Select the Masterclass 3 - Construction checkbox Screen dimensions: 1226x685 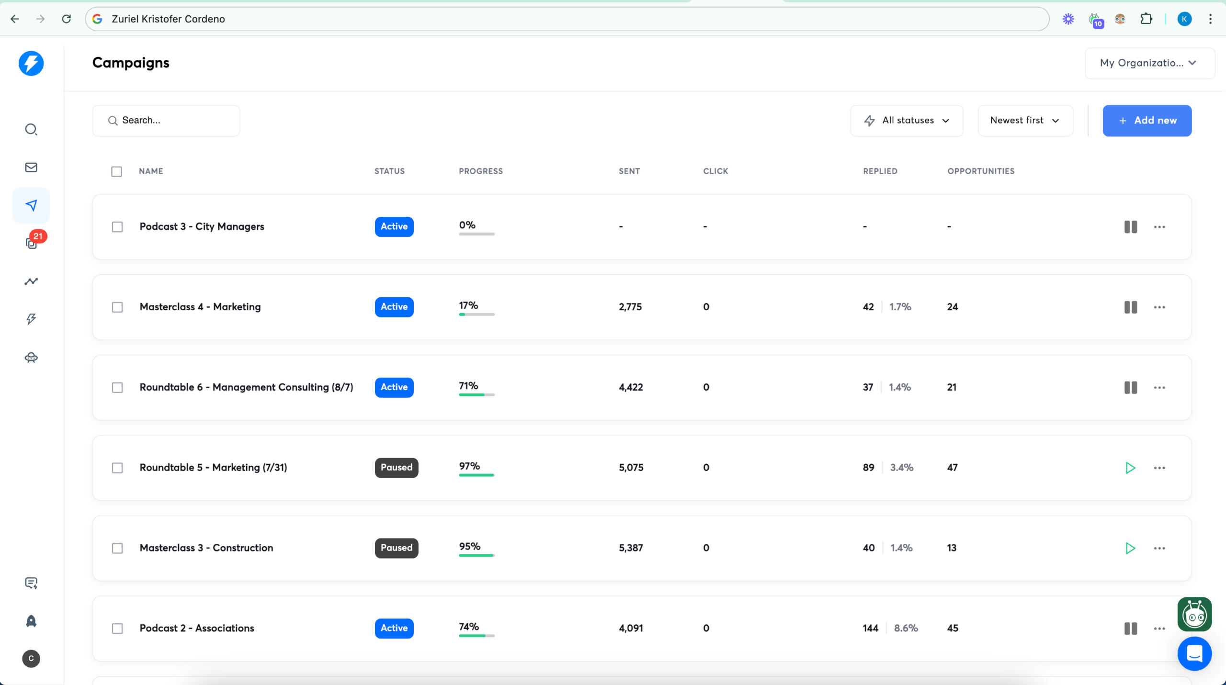pos(117,548)
